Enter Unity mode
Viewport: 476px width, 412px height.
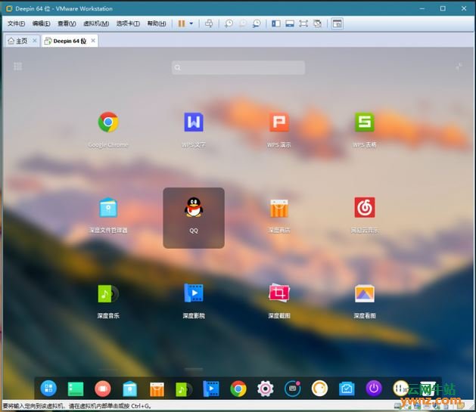318,23
